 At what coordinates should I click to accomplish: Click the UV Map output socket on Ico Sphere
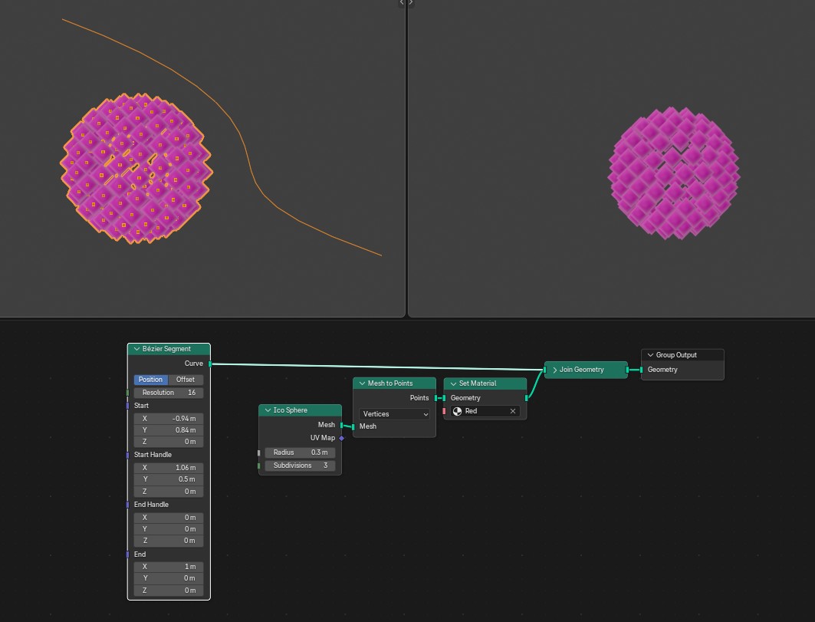click(x=341, y=439)
